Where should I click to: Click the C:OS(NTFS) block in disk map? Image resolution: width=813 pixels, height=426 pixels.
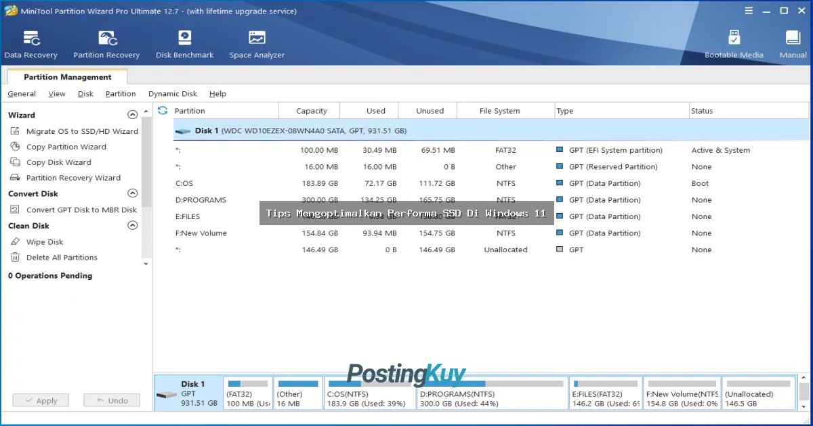370,393
